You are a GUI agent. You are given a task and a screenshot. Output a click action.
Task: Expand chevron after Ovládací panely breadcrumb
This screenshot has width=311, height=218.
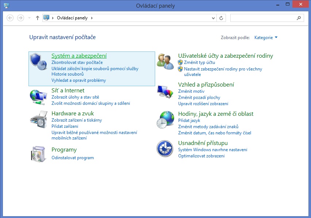[92, 18]
